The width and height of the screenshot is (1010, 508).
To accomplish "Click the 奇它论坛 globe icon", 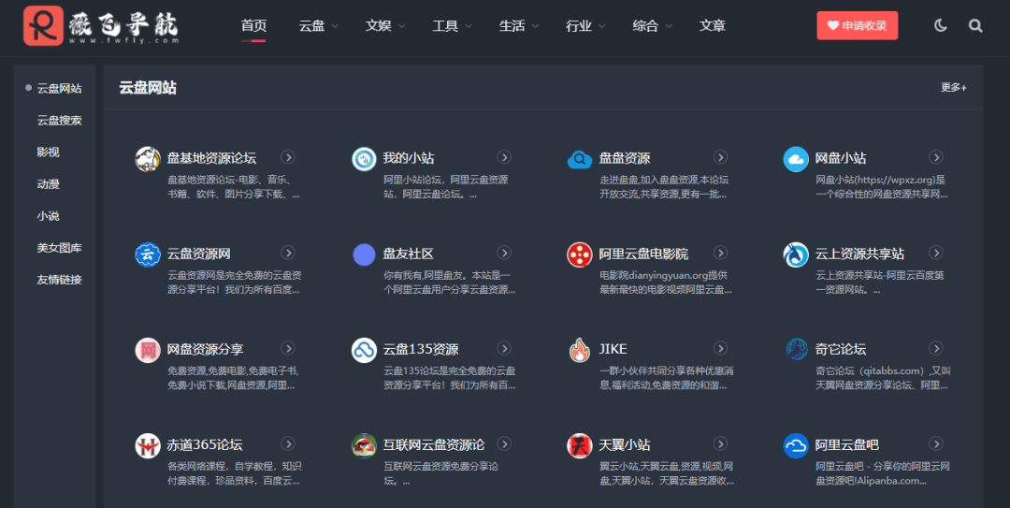I will pyautogui.click(x=796, y=349).
